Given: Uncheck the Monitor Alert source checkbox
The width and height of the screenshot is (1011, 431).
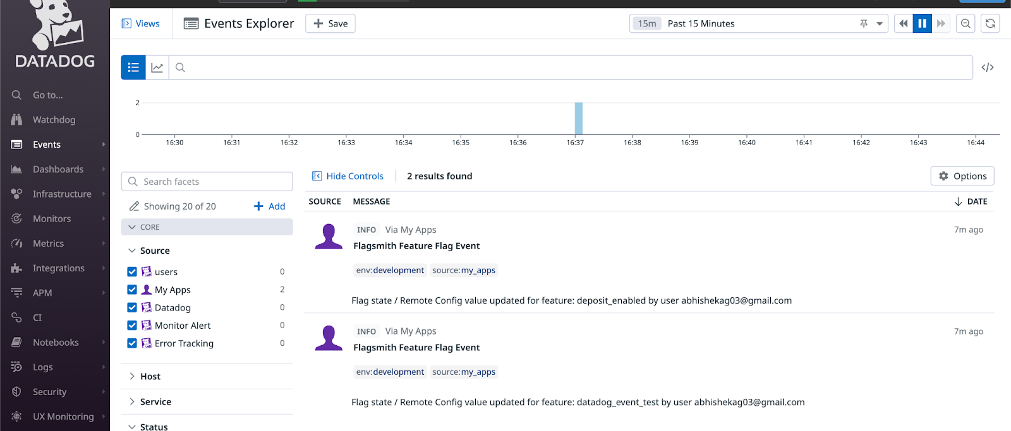Looking at the screenshot, I should coord(132,325).
